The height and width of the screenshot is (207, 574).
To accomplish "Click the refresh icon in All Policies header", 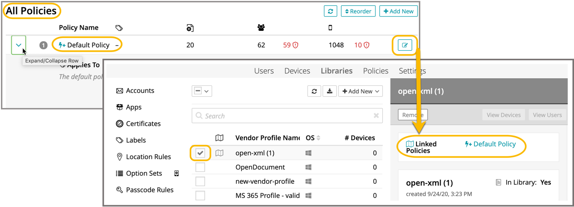I will pyautogui.click(x=330, y=11).
